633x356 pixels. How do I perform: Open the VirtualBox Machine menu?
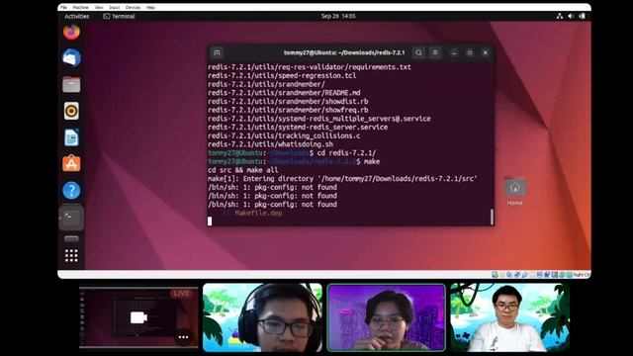(81, 7)
